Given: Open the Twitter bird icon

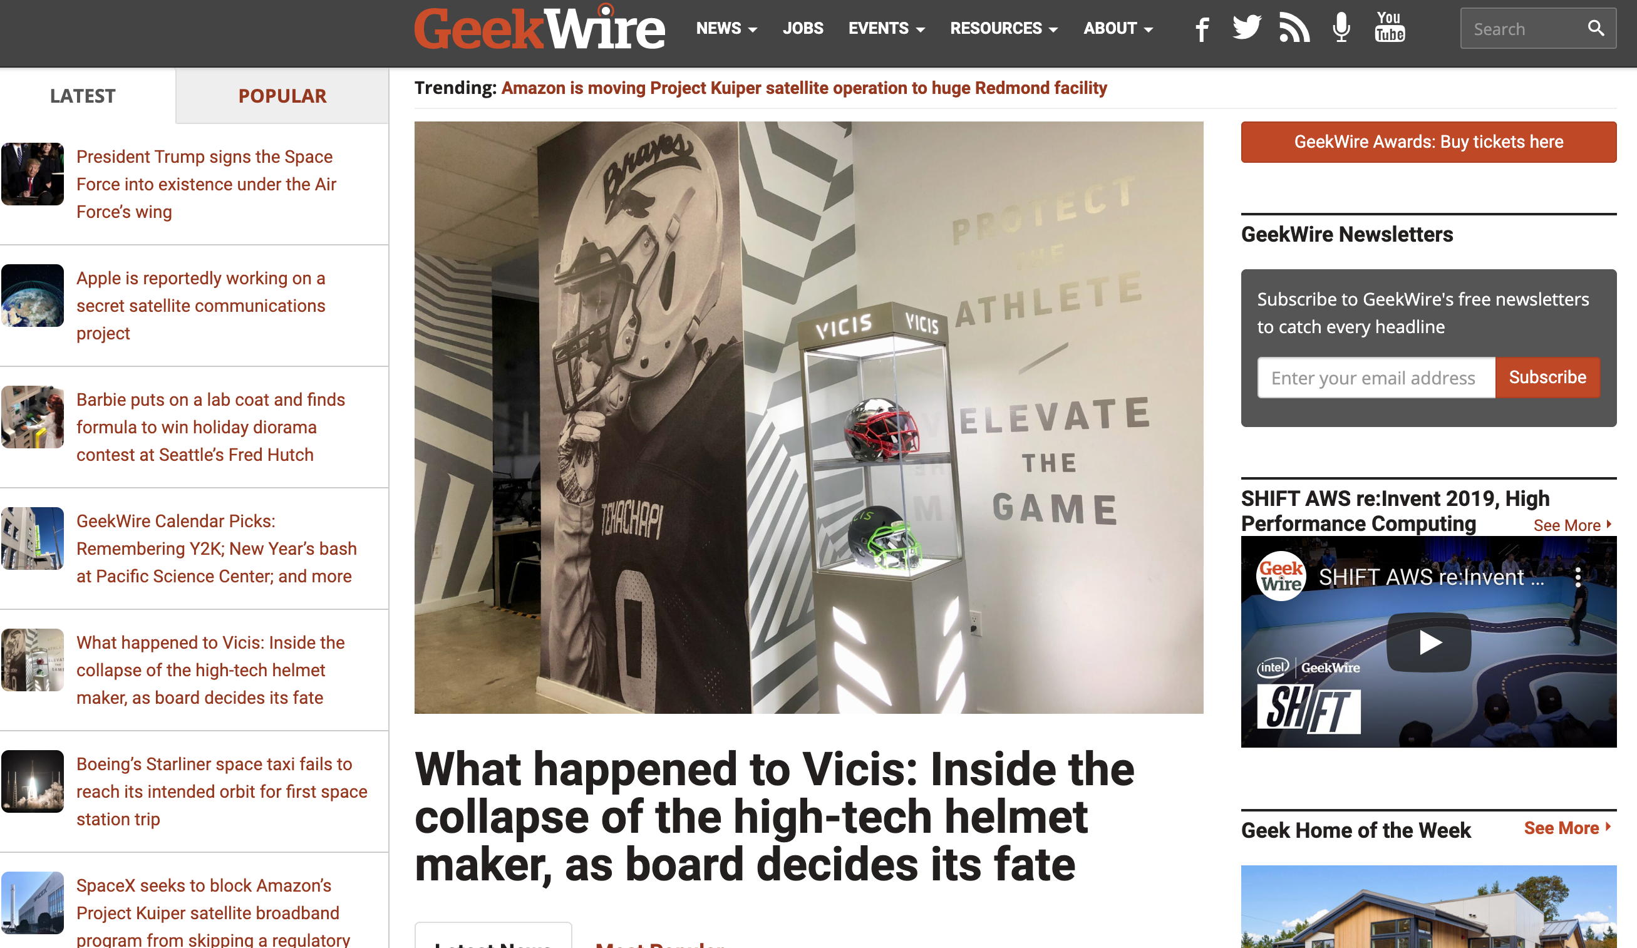Looking at the screenshot, I should click(x=1247, y=28).
